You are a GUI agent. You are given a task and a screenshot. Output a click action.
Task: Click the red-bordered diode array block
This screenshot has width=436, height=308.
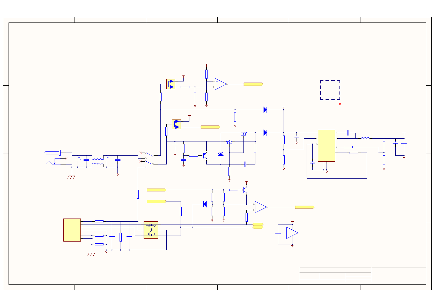[151, 230]
